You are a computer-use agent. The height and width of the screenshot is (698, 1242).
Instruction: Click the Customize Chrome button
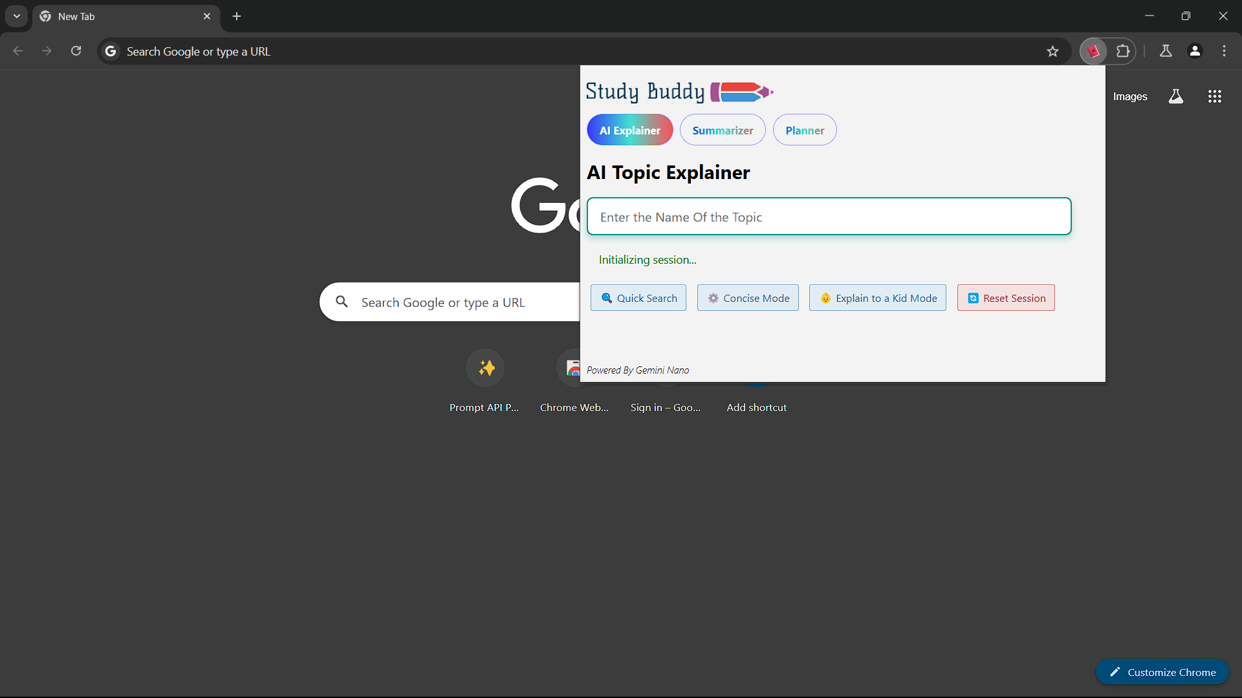point(1162,672)
